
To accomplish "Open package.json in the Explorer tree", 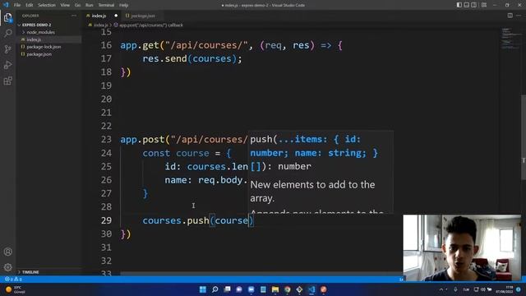I will [39, 54].
